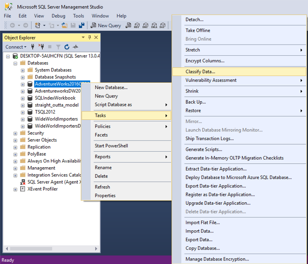The image size is (308, 264).
Task: Open the Object Explorer window position dropdown
Action: [x=83, y=37]
